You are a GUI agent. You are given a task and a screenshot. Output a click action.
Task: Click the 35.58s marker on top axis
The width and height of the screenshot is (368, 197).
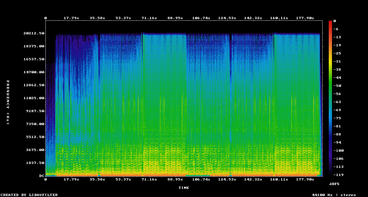(x=97, y=18)
